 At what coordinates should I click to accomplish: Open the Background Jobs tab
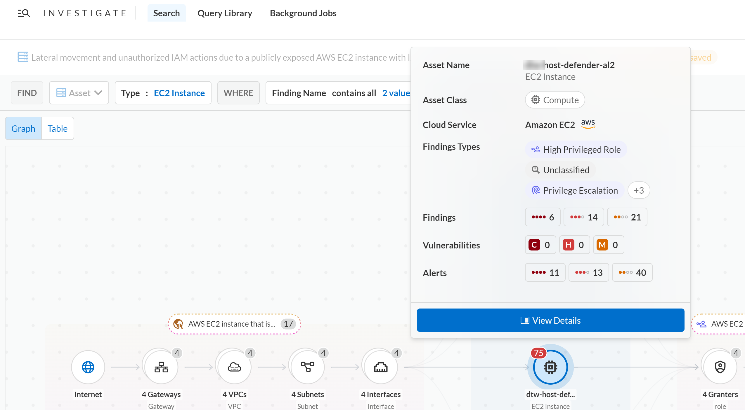pyautogui.click(x=303, y=13)
